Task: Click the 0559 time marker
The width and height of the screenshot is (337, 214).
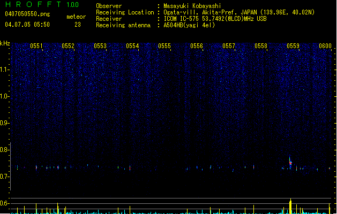Action: (x=293, y=46)
